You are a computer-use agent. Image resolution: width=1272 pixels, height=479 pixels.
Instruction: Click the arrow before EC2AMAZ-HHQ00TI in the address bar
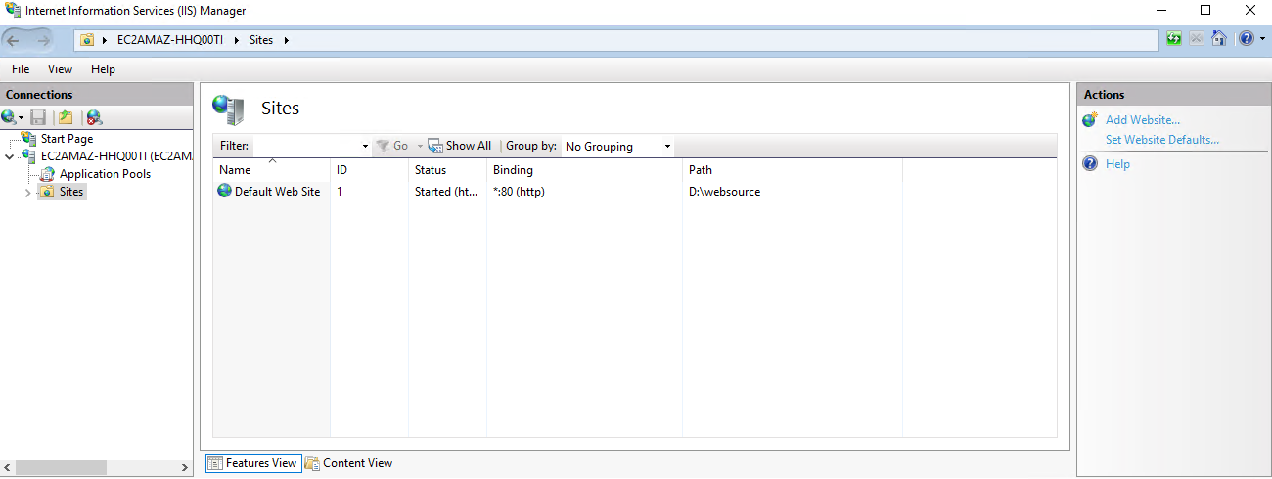105,40
